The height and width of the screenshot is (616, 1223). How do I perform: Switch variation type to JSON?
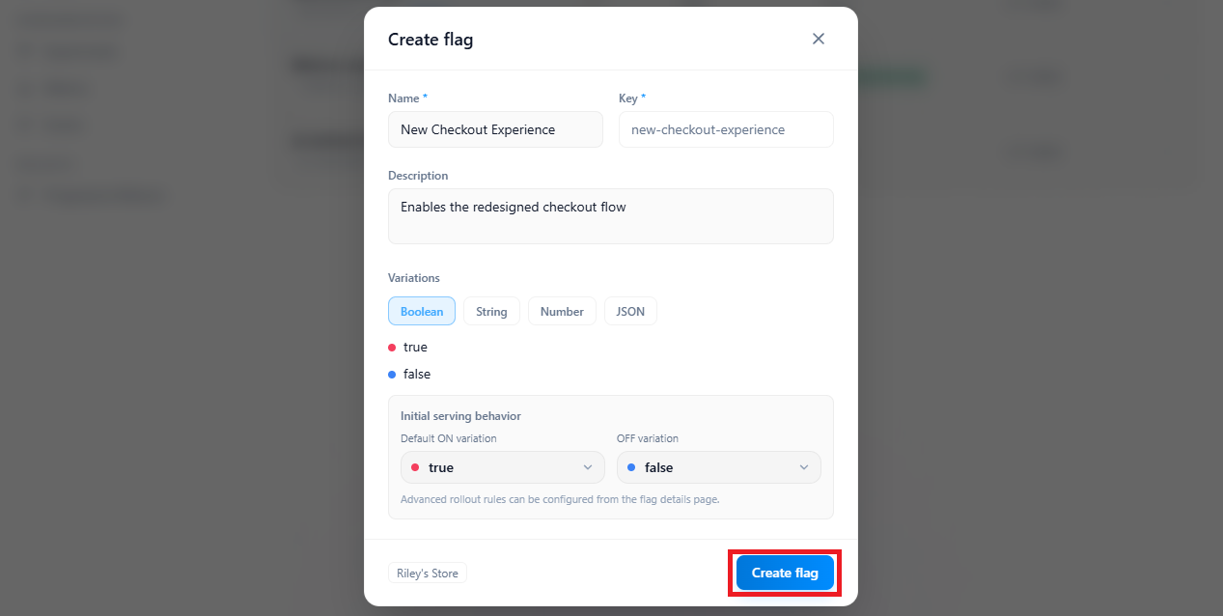pos(629,311)
